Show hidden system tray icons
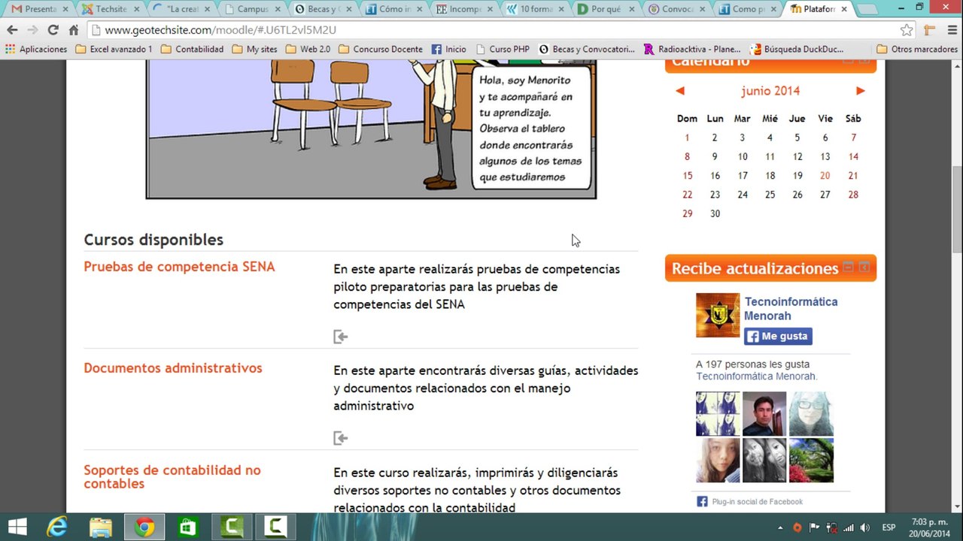This screenshot has height=541, width=963. 780,527
